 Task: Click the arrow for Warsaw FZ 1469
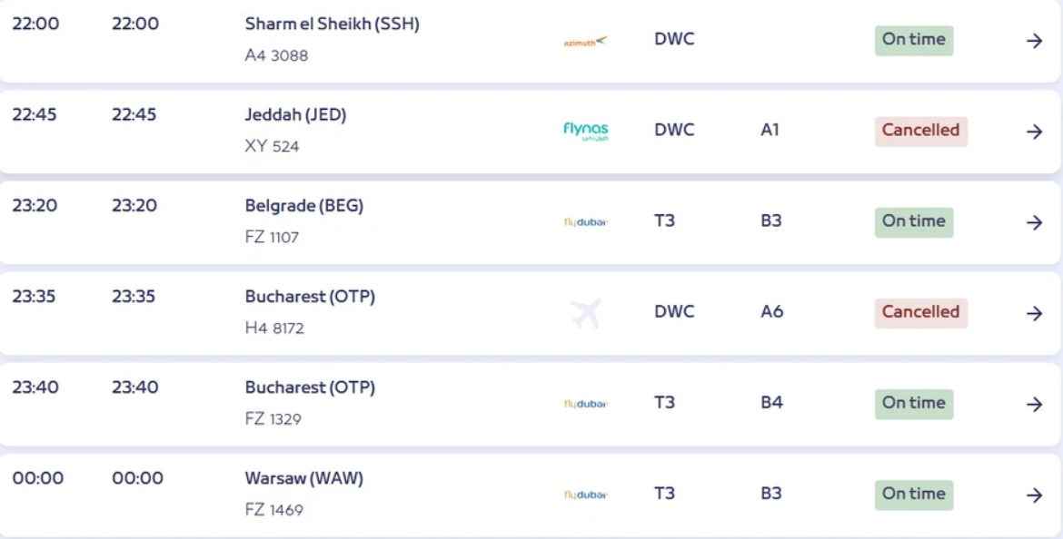coord(1034,495)
